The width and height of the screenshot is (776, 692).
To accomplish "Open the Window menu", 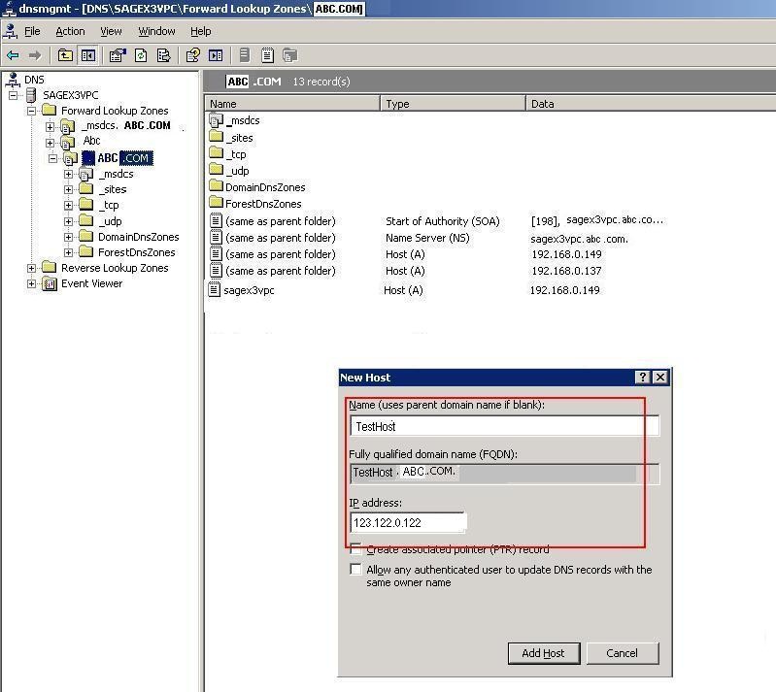I will pos(156,31).
